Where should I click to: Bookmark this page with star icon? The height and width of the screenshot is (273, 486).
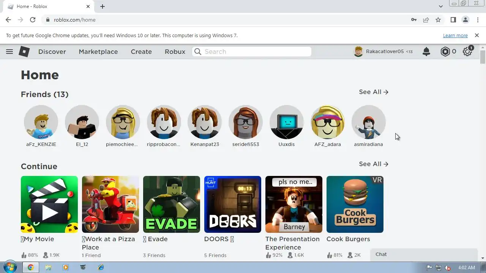pos(438,20)
